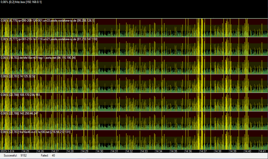Click the "Failed:" status bar label
This screenshot has width=268, height=159.
45,156
